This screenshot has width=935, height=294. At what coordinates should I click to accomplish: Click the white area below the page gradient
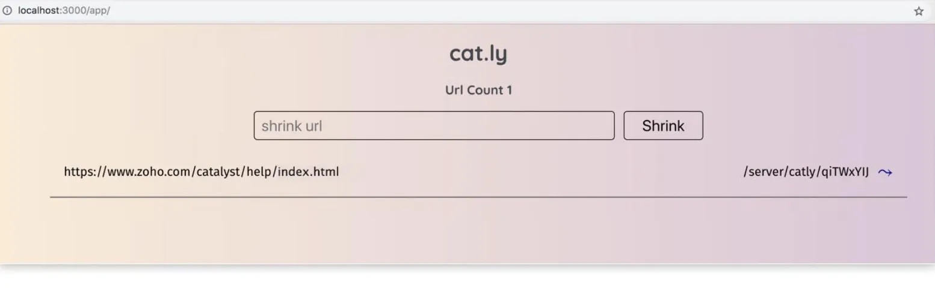pos(467,280)
